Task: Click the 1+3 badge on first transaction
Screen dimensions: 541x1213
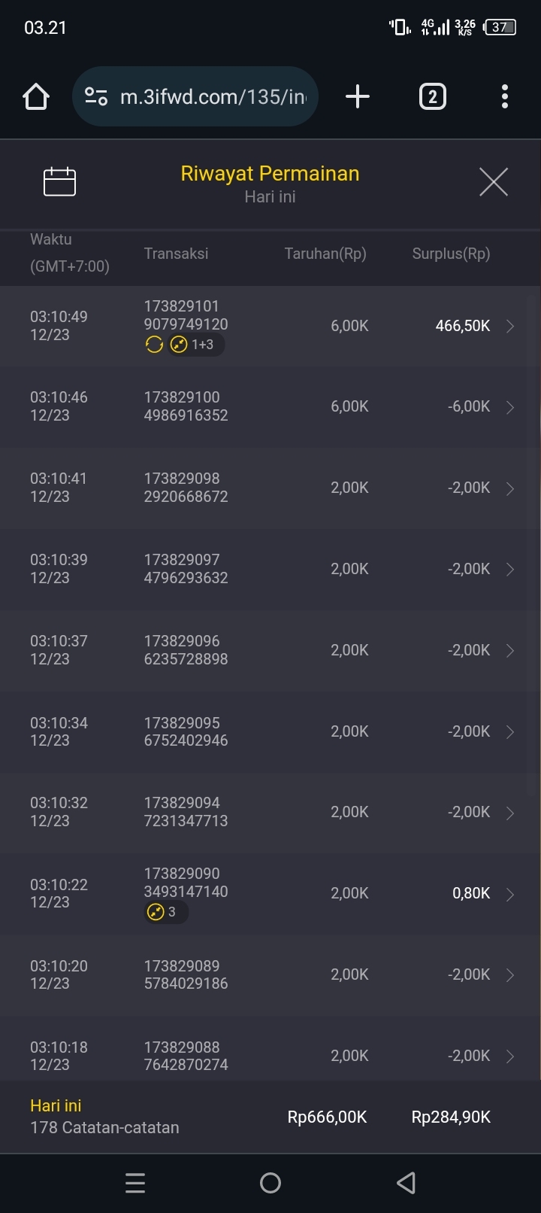Action: click(195, 345)
